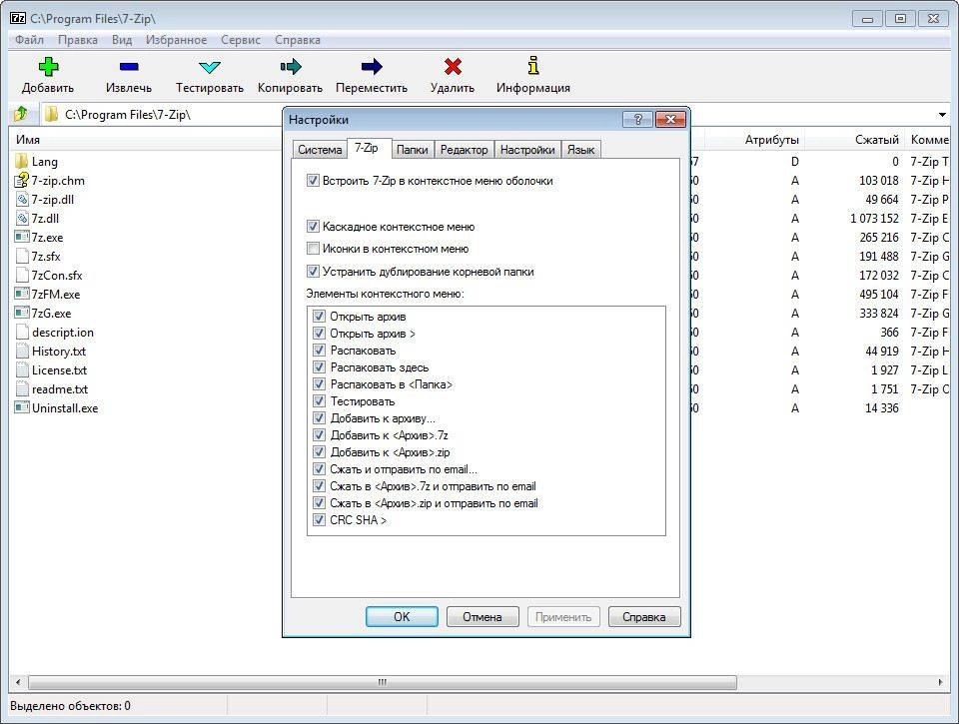Uncheck Распаковать в <Папка> item
959x724 pixels.
coord(319,384)
